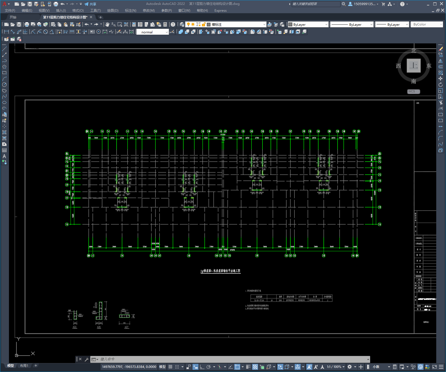Open the 1:1 / 100% annotation scale dropdown

(x=336, y=367)
